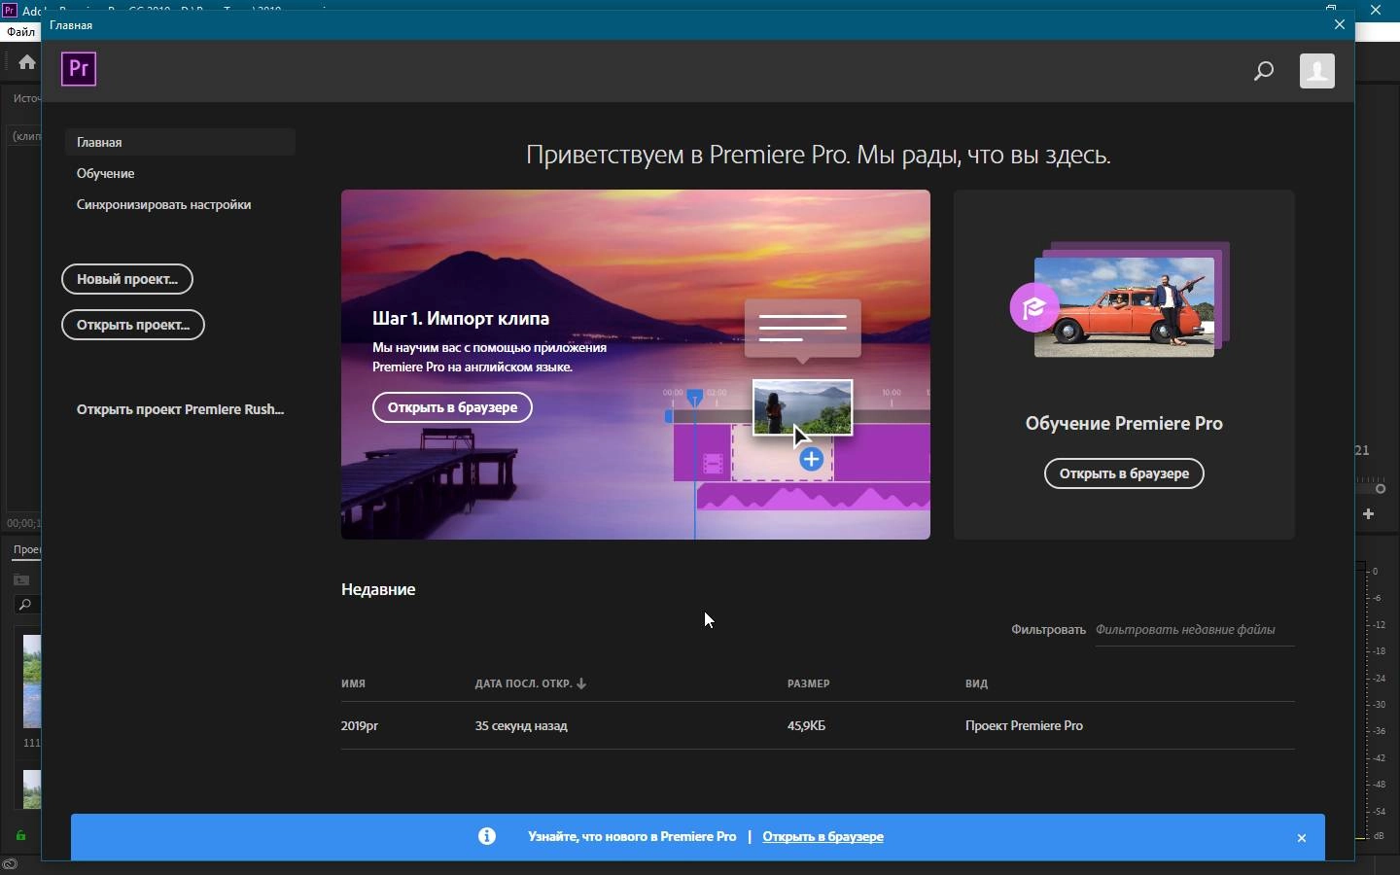Sort by ДАТА ПОСЛ. ОТКР. column
The height and width of the screenshot is (875, 1400).
pos(531,683)
